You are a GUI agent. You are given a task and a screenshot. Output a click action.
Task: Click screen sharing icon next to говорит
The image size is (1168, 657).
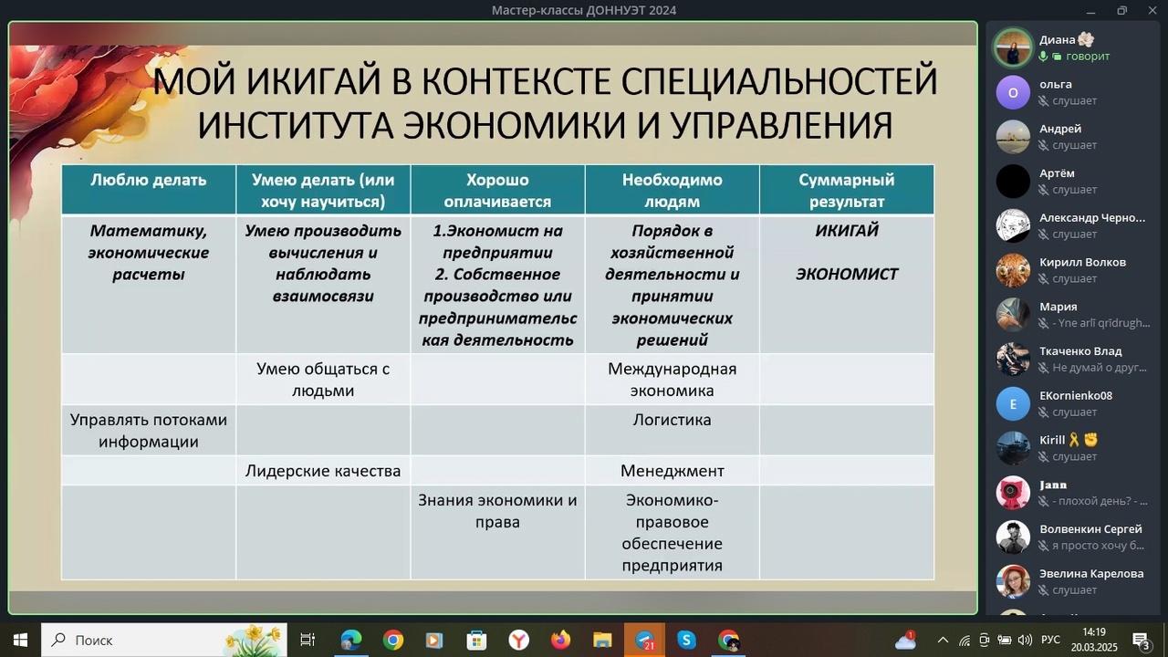(x=1057, y=57)
